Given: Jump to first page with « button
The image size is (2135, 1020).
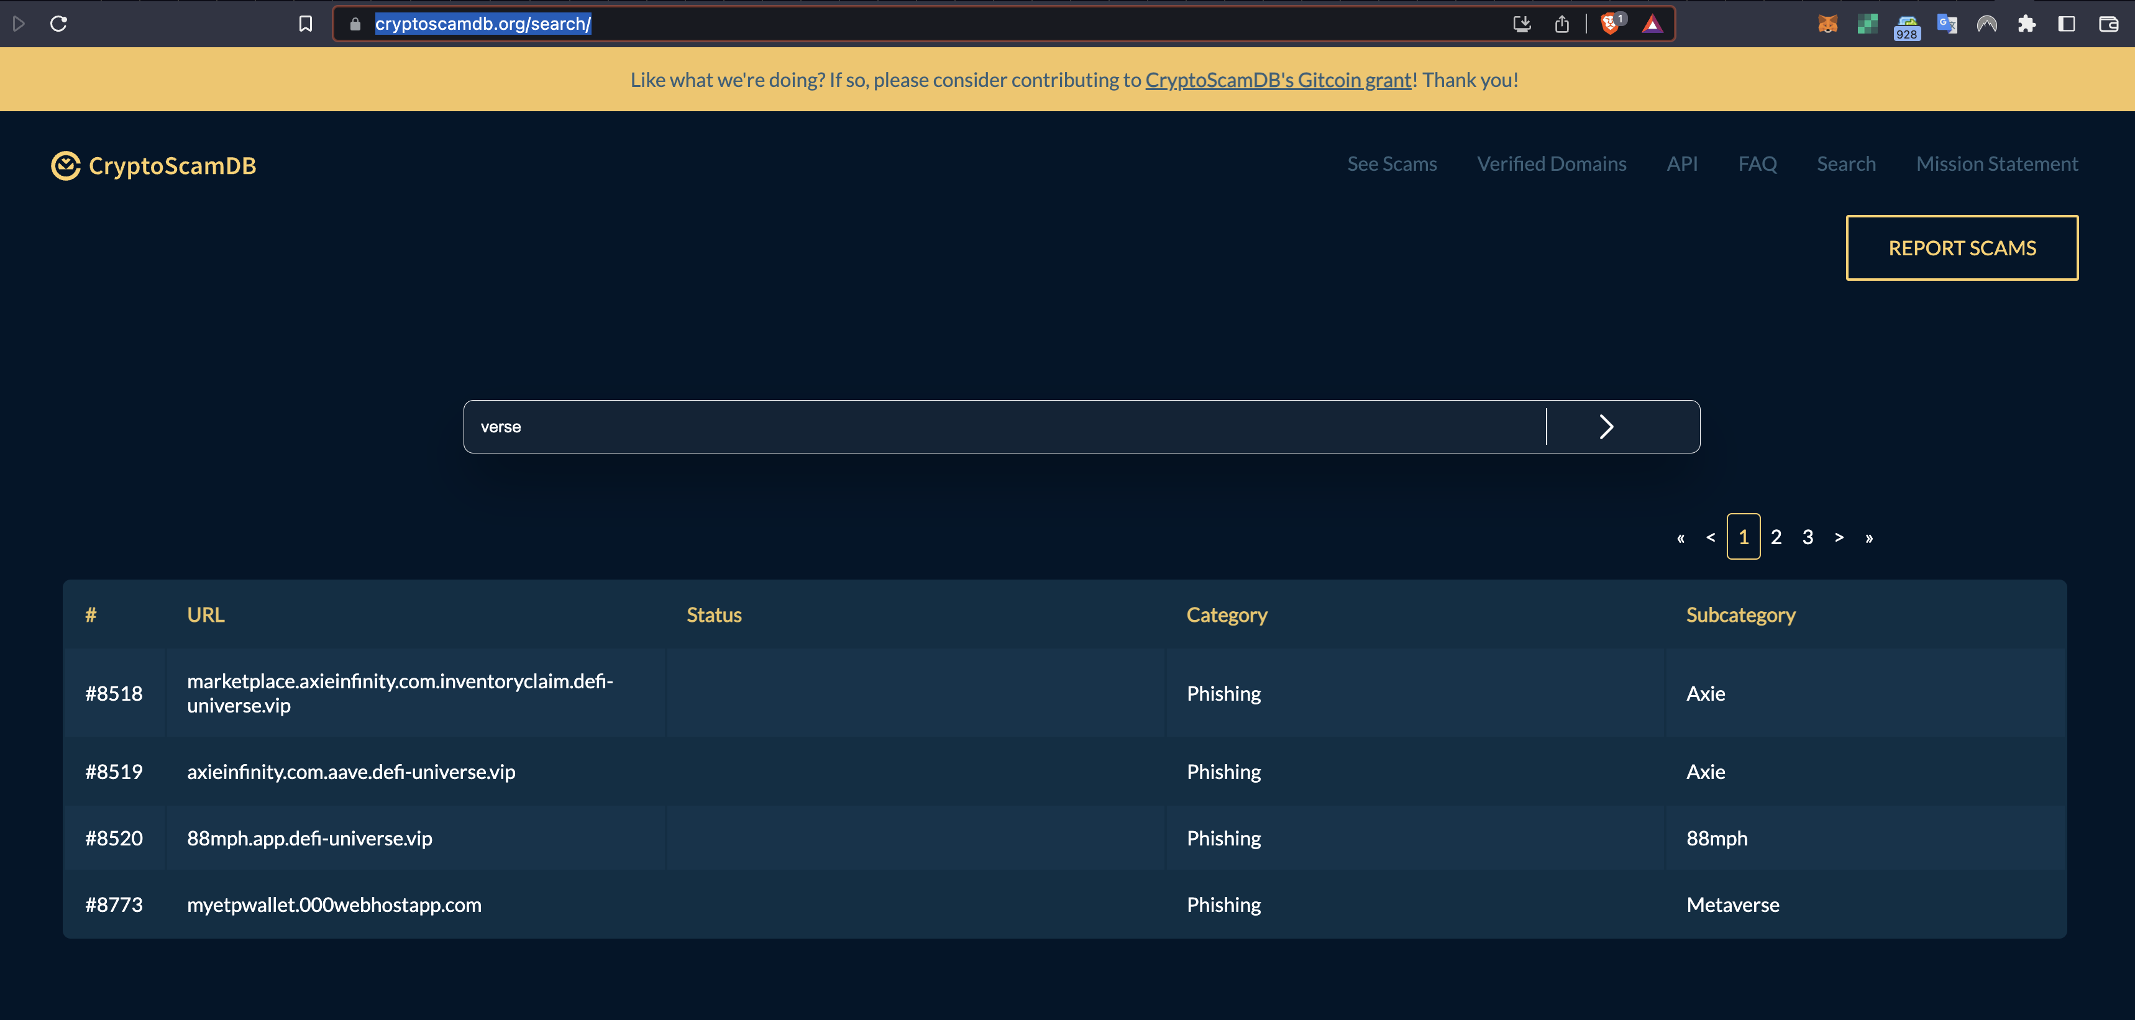Looking at the screenshot, I should tap(1681, 538).
